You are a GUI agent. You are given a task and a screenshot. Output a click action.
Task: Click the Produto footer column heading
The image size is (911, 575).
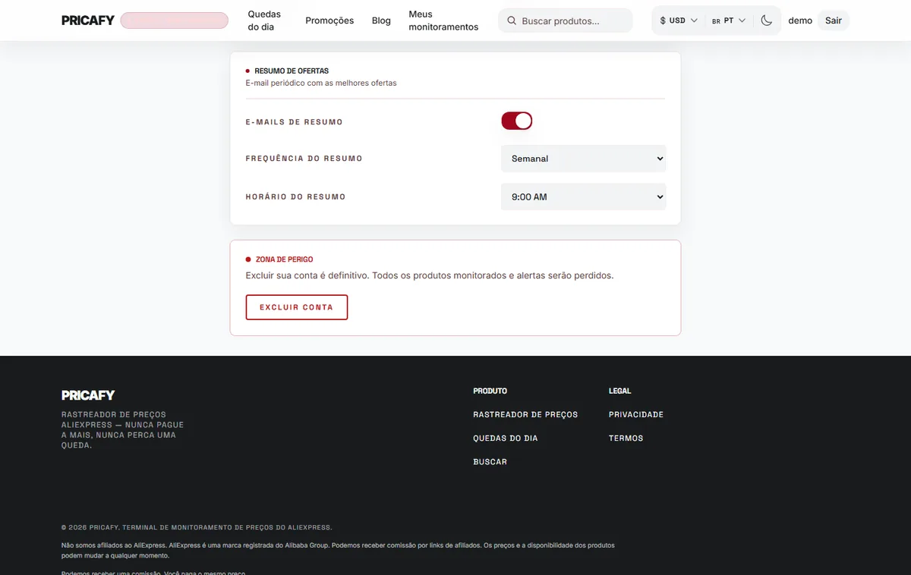pos(490,391)
